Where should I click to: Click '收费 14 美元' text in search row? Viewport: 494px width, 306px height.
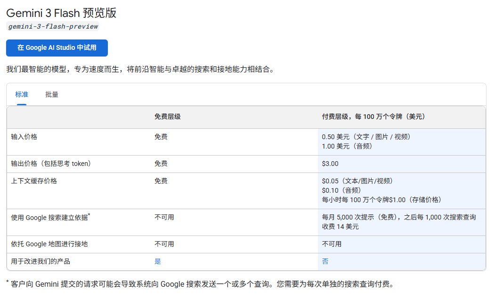coord(340,227)
